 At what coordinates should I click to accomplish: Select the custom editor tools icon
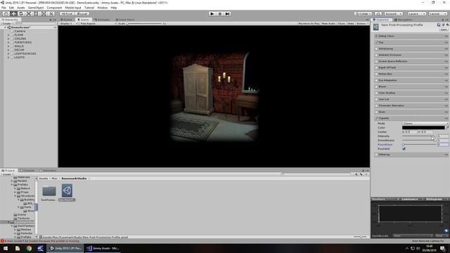pos(51,13)
